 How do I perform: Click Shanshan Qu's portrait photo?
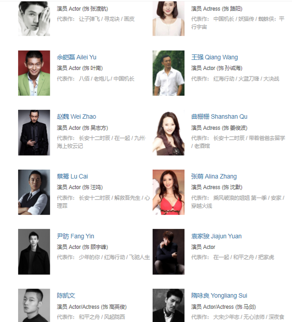[x=168, y=132]
